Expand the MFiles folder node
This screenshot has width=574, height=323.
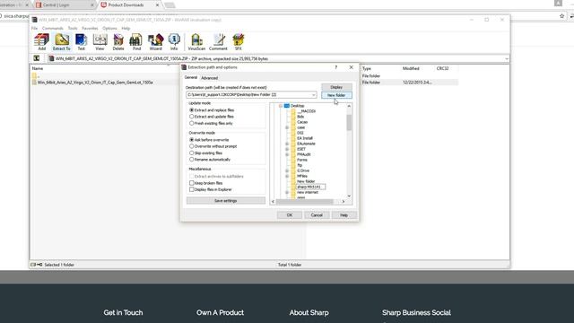point(287,176)
